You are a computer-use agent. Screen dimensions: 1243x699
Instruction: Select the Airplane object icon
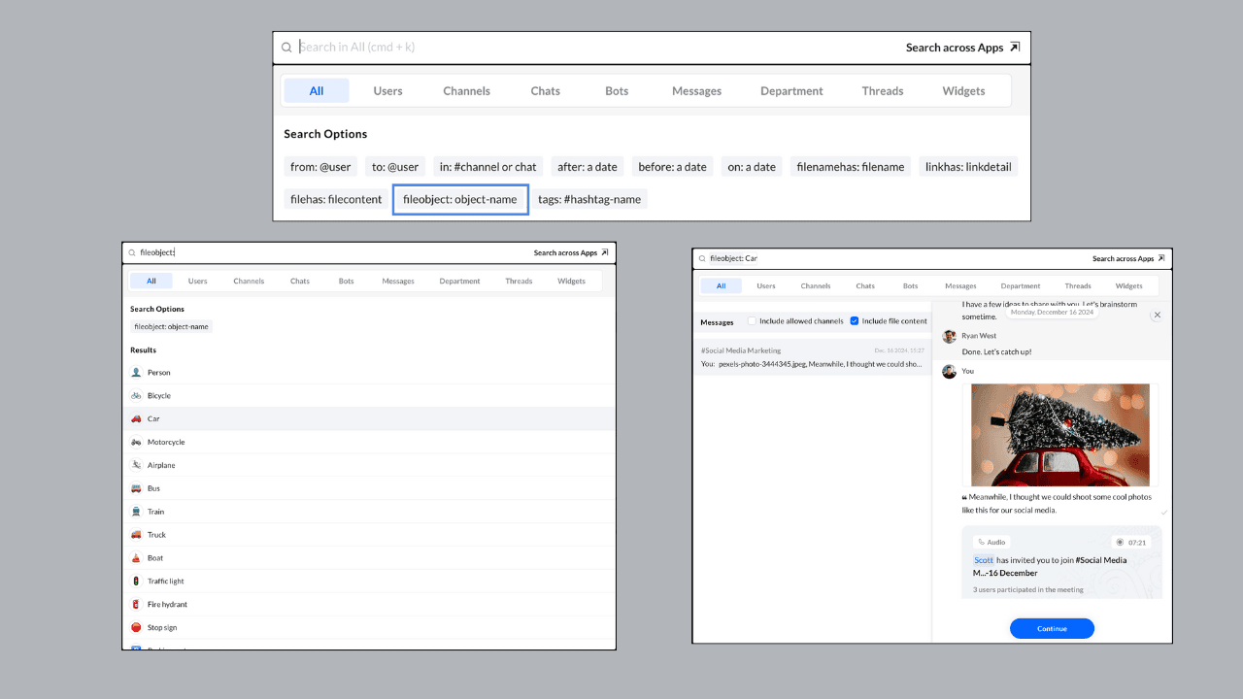(136, 466)
